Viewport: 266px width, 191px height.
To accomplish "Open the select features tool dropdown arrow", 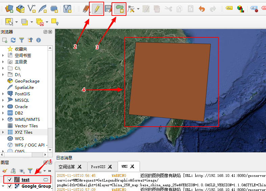I will point(16,22).
